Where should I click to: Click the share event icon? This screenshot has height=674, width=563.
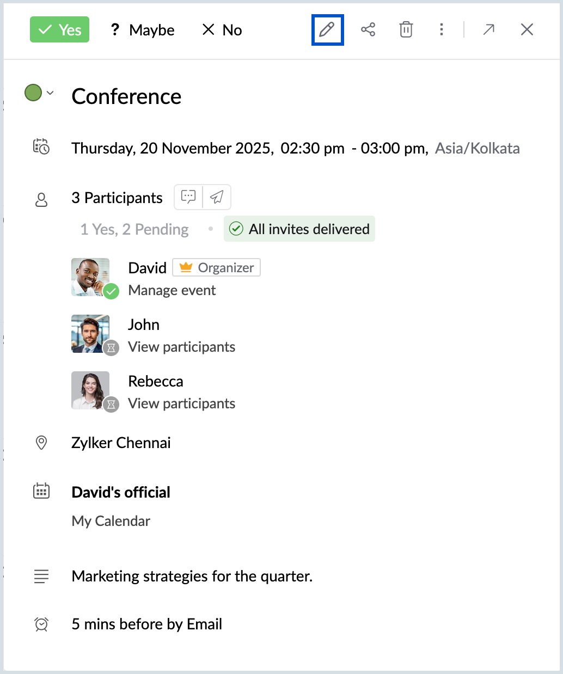[x=368, y=29]
